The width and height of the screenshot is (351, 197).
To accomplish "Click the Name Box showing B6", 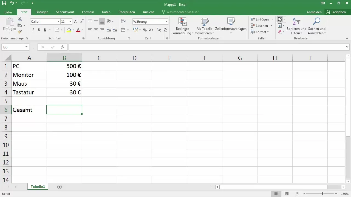I will tap(15, 47).
